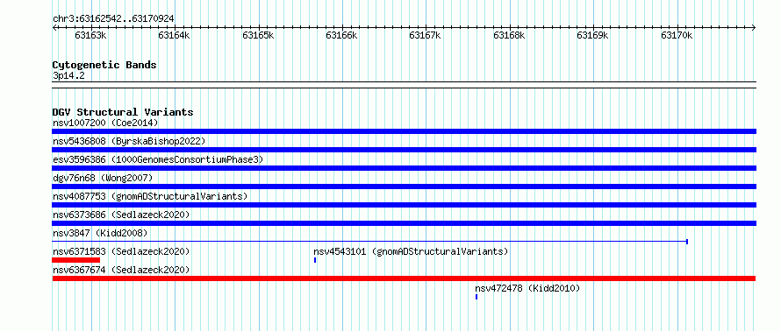781x331 pixels.
Task: Open nsv6373686 (Sedlazeck2020) variant label
Action: pyautogui.click(x=121, y=215)
